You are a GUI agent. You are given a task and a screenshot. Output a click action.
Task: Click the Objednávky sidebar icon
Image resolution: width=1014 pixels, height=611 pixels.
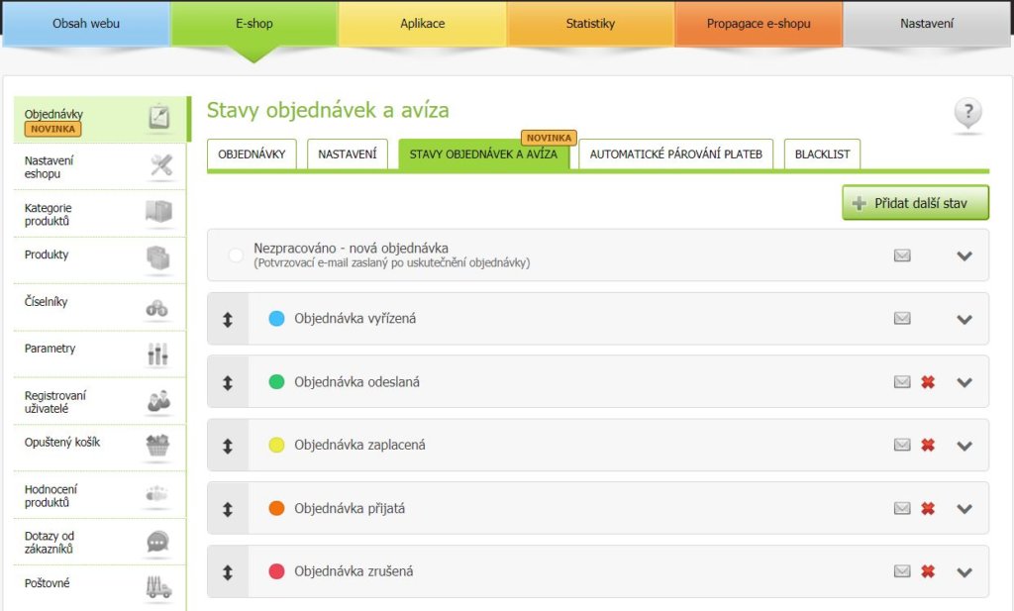(x=159, y=118)
